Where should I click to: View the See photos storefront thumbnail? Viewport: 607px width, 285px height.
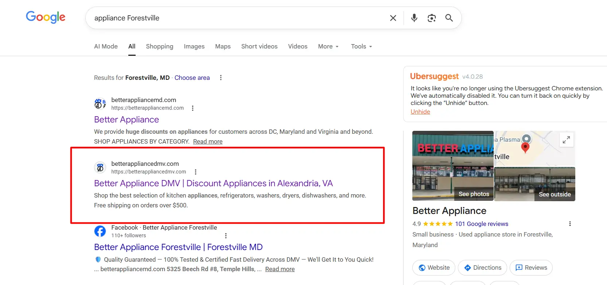pos(453,166)
